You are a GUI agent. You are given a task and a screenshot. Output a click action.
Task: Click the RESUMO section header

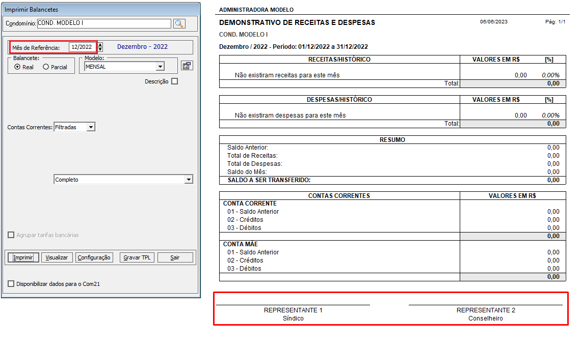click(x=392, y=140)
